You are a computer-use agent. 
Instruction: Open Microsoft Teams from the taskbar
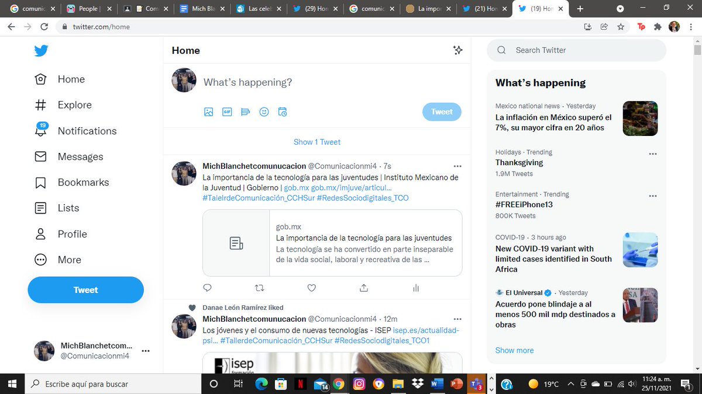tap(477, 384)
